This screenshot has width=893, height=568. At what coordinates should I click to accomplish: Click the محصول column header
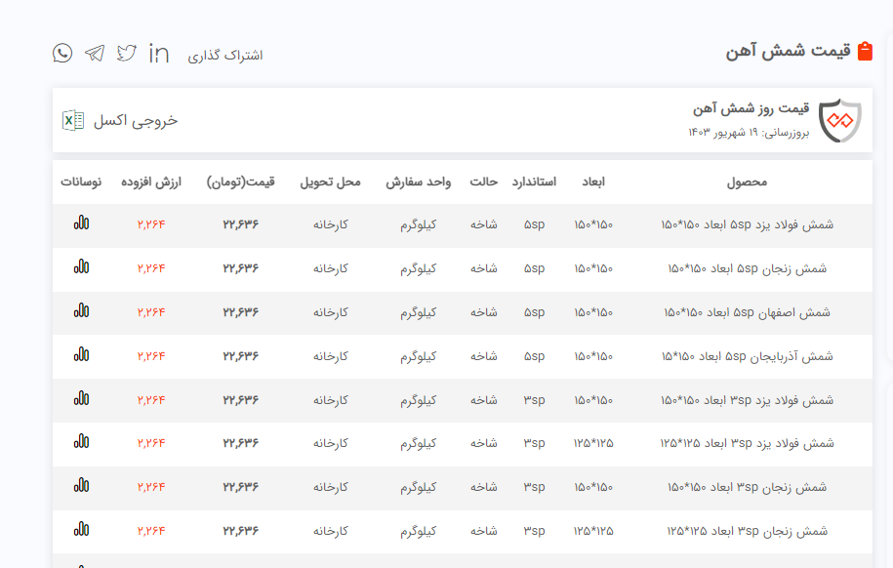[747, 183]
